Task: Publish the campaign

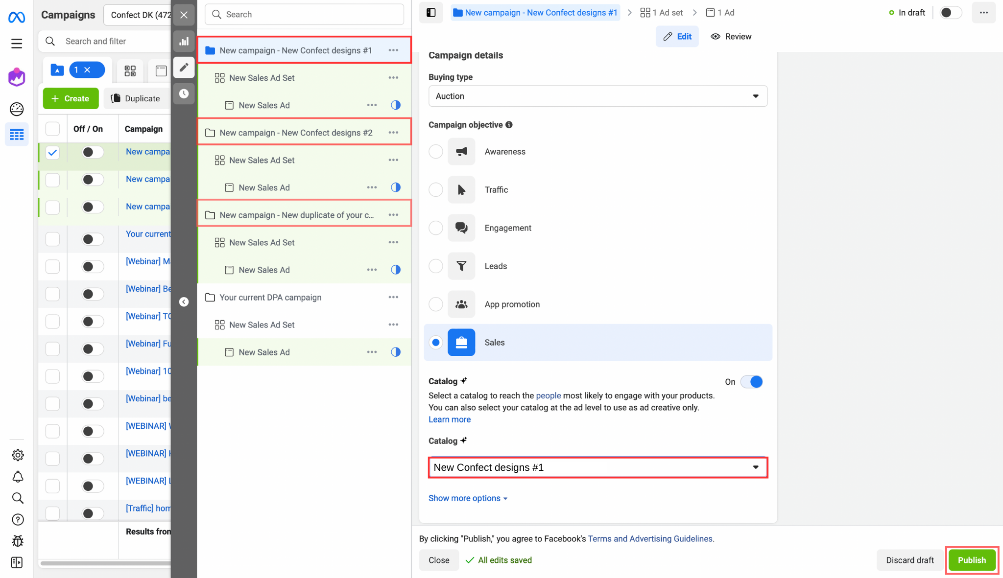Action: (972, 560)
